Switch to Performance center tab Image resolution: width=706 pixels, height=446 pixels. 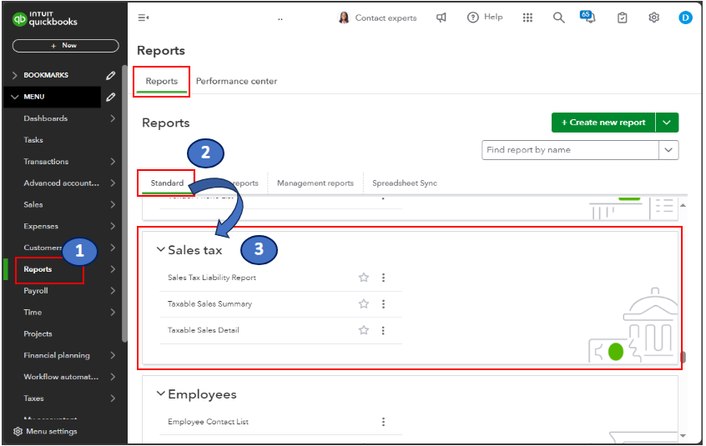[x=236, y=82]
